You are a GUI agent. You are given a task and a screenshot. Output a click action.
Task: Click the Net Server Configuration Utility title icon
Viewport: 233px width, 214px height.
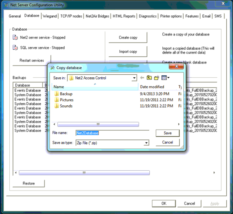coord(6,5)
